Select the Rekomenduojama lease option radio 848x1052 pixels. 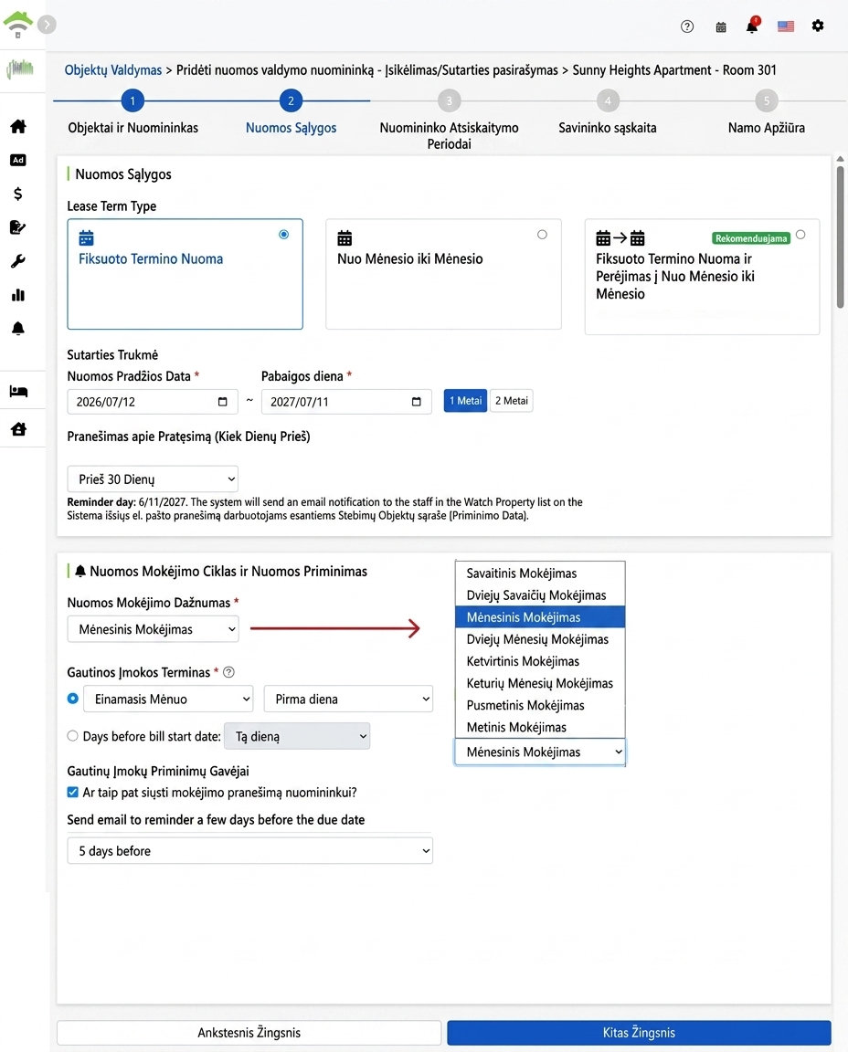pos(800,234)
